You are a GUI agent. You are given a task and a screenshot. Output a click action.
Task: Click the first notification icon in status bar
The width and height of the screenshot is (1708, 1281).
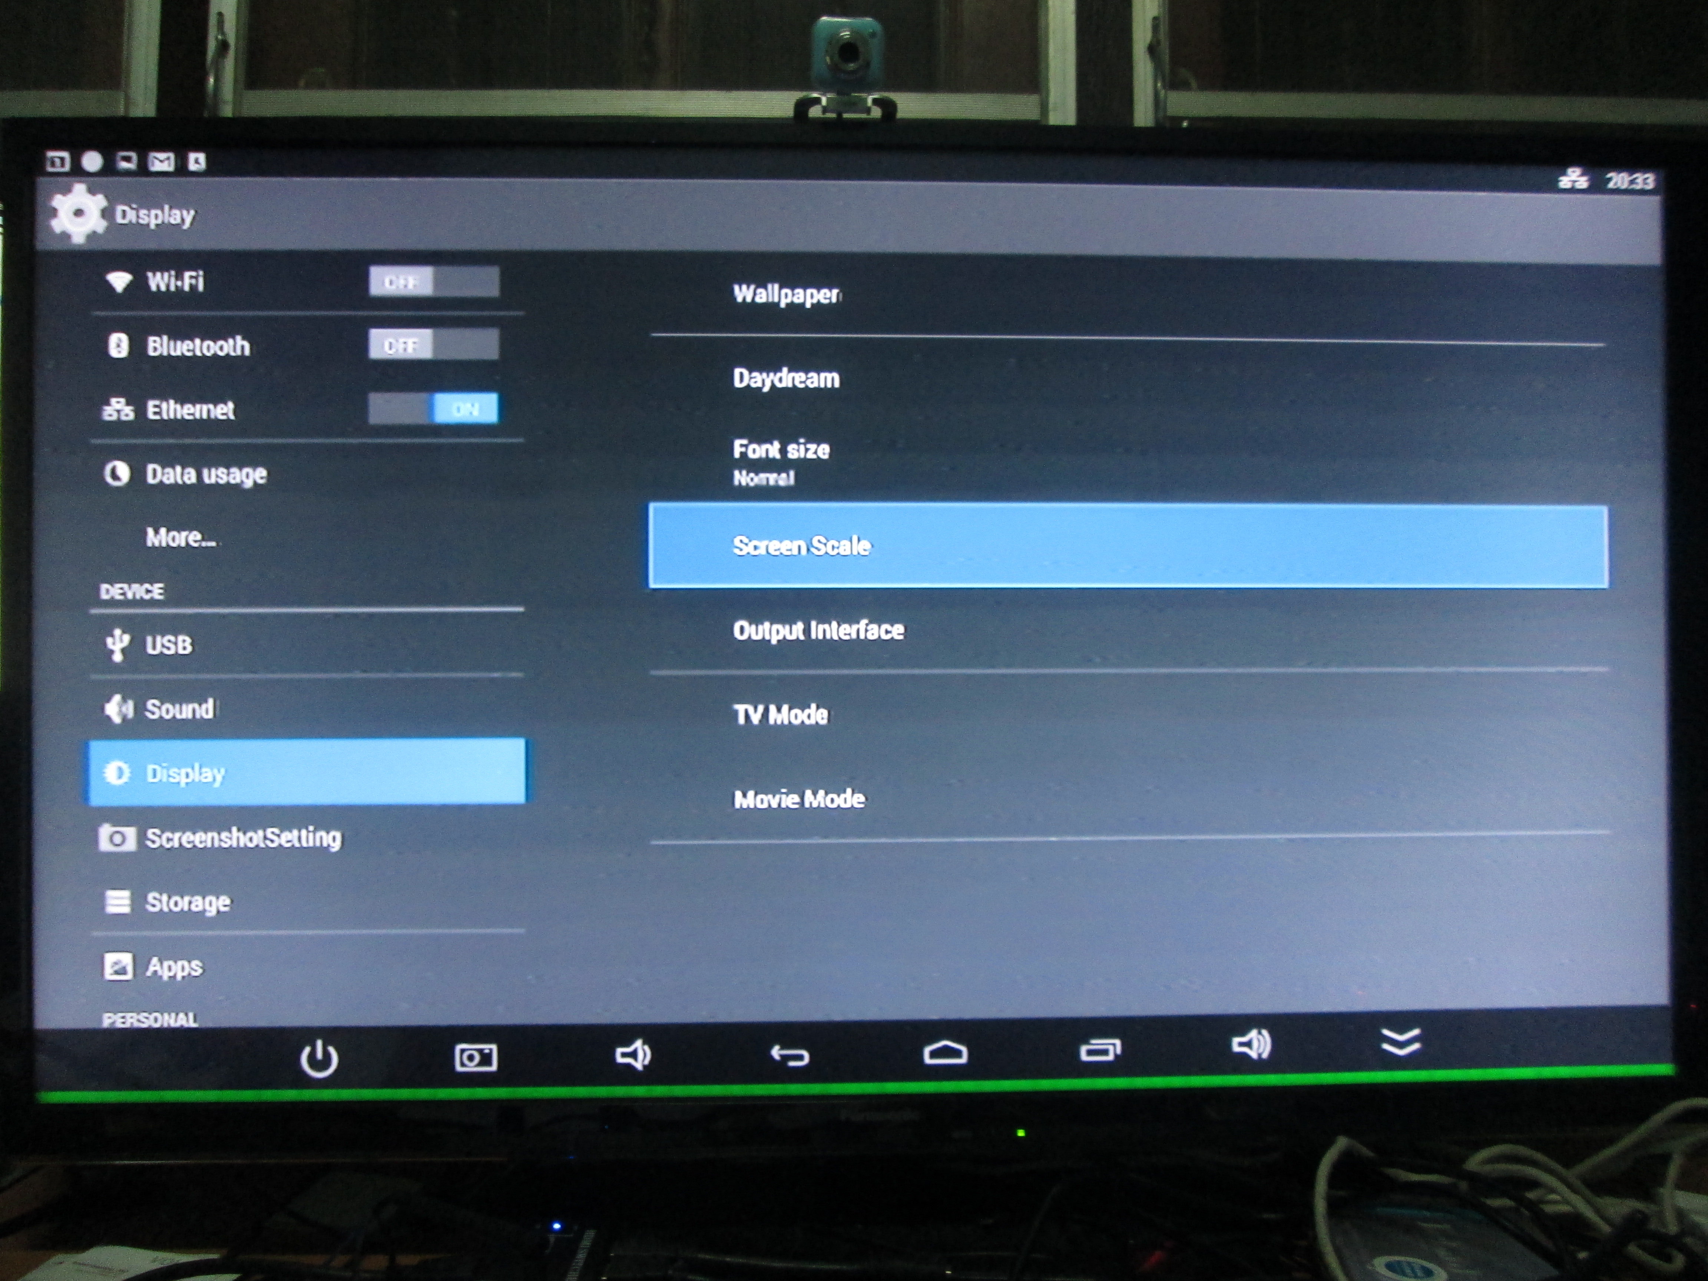pyautogui.click(x=58, y=161)
